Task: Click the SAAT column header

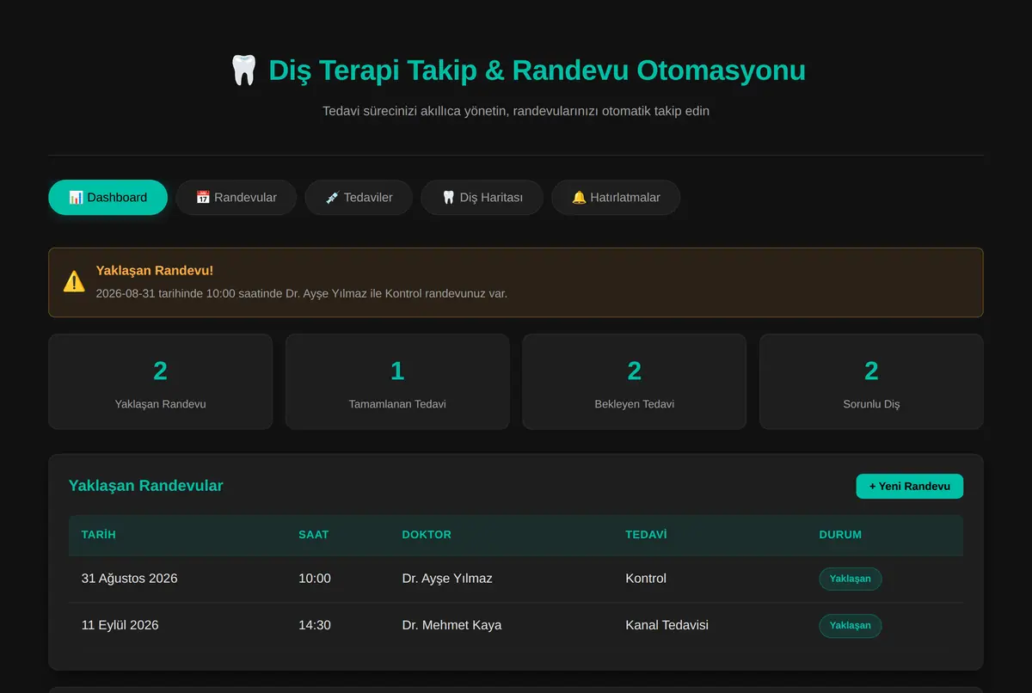Action: [313, 534]
